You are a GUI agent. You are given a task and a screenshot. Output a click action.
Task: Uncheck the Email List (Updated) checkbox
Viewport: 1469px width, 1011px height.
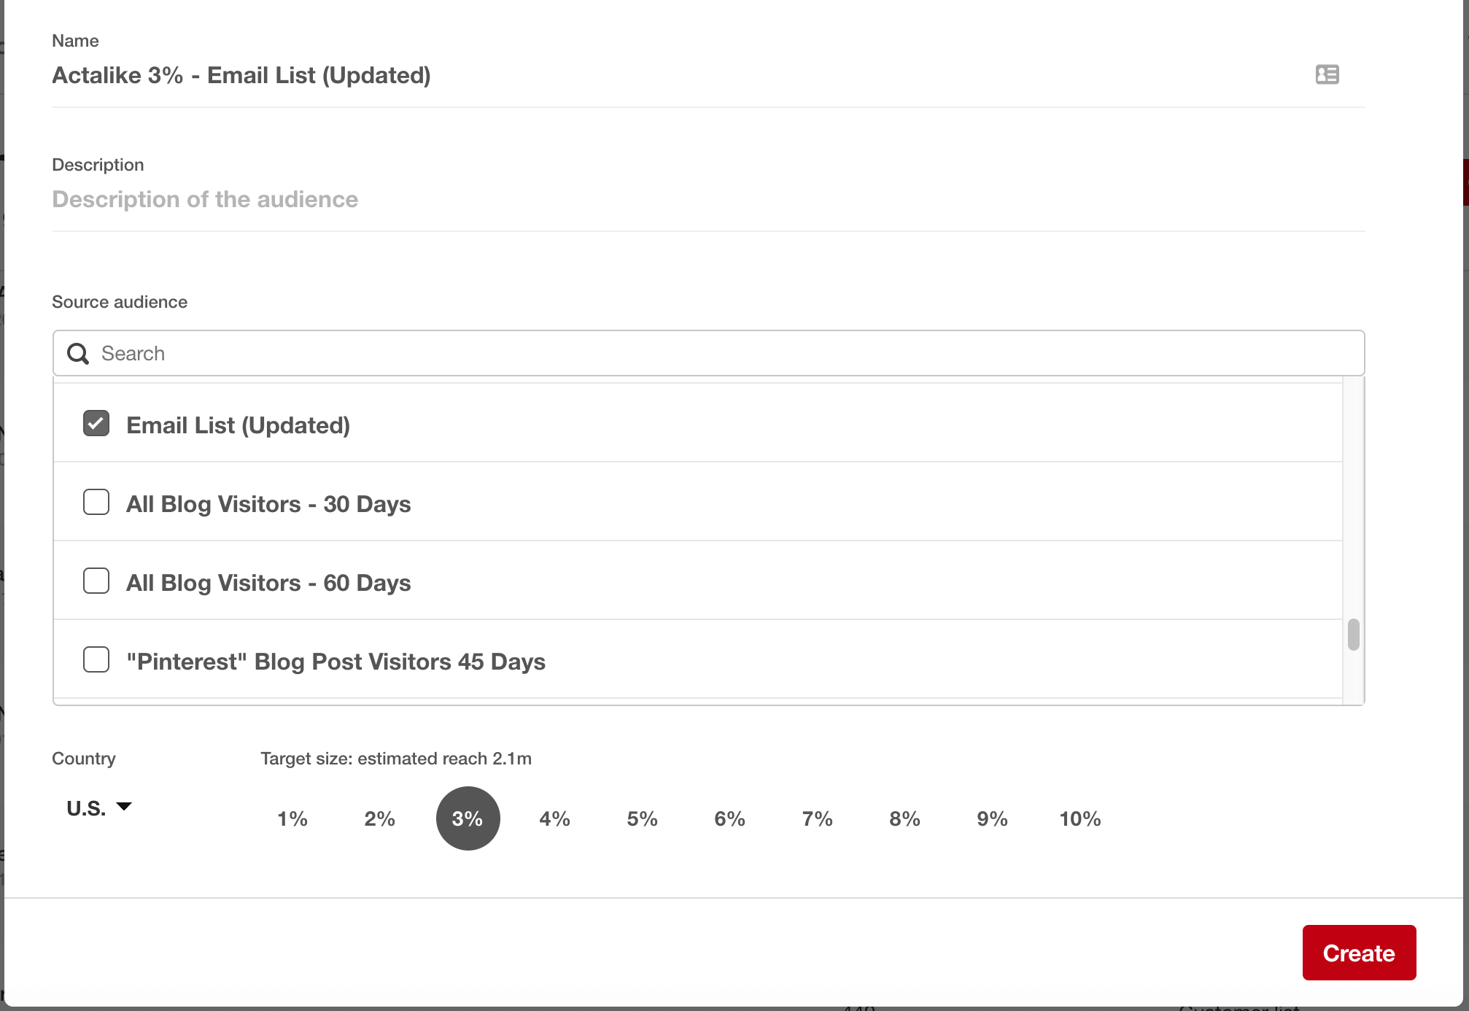click(x=96, y=424)
